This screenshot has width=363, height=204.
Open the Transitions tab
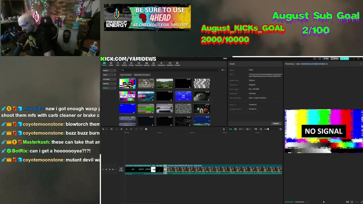click(139, 64)
